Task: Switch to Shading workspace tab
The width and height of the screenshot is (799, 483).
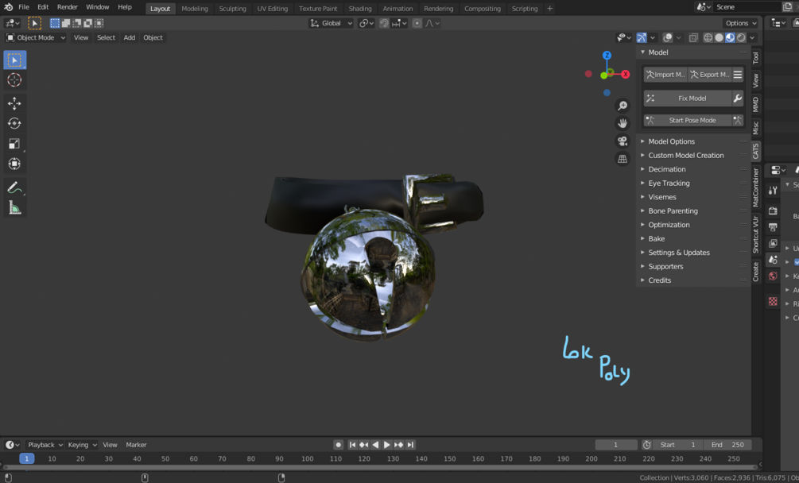Action: tap(360, 9)
